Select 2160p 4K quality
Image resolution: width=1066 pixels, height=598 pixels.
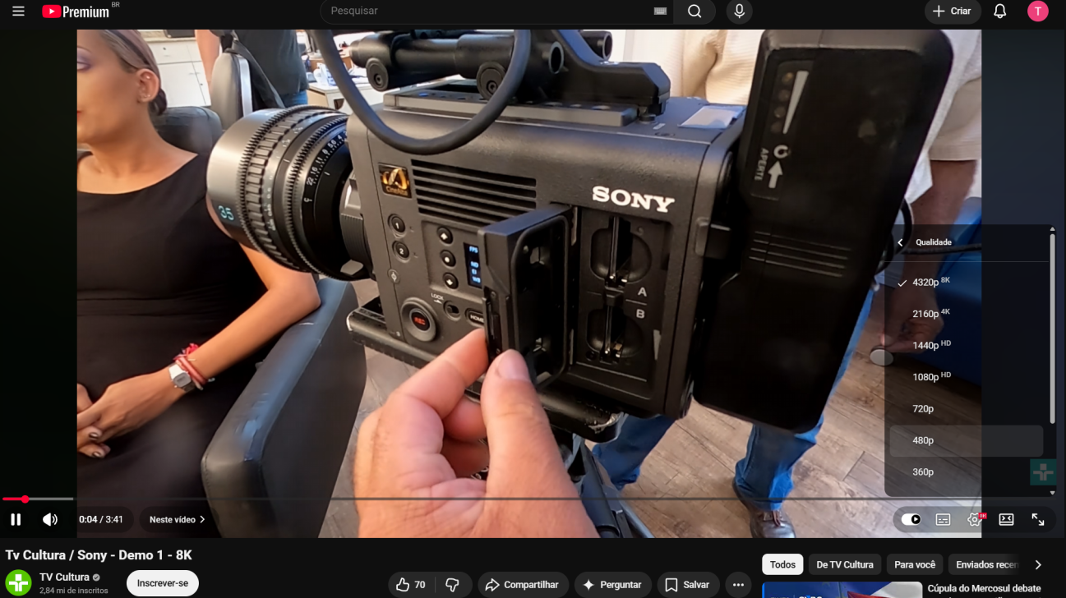(966, 314)
